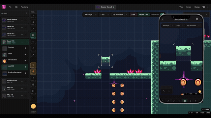Click the Clear button
This screenshot has width=211, height=118.
[x=133, y=14]
